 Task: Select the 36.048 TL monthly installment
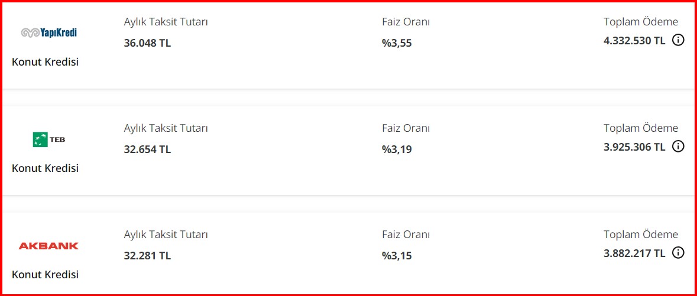(x=147, y=43)
